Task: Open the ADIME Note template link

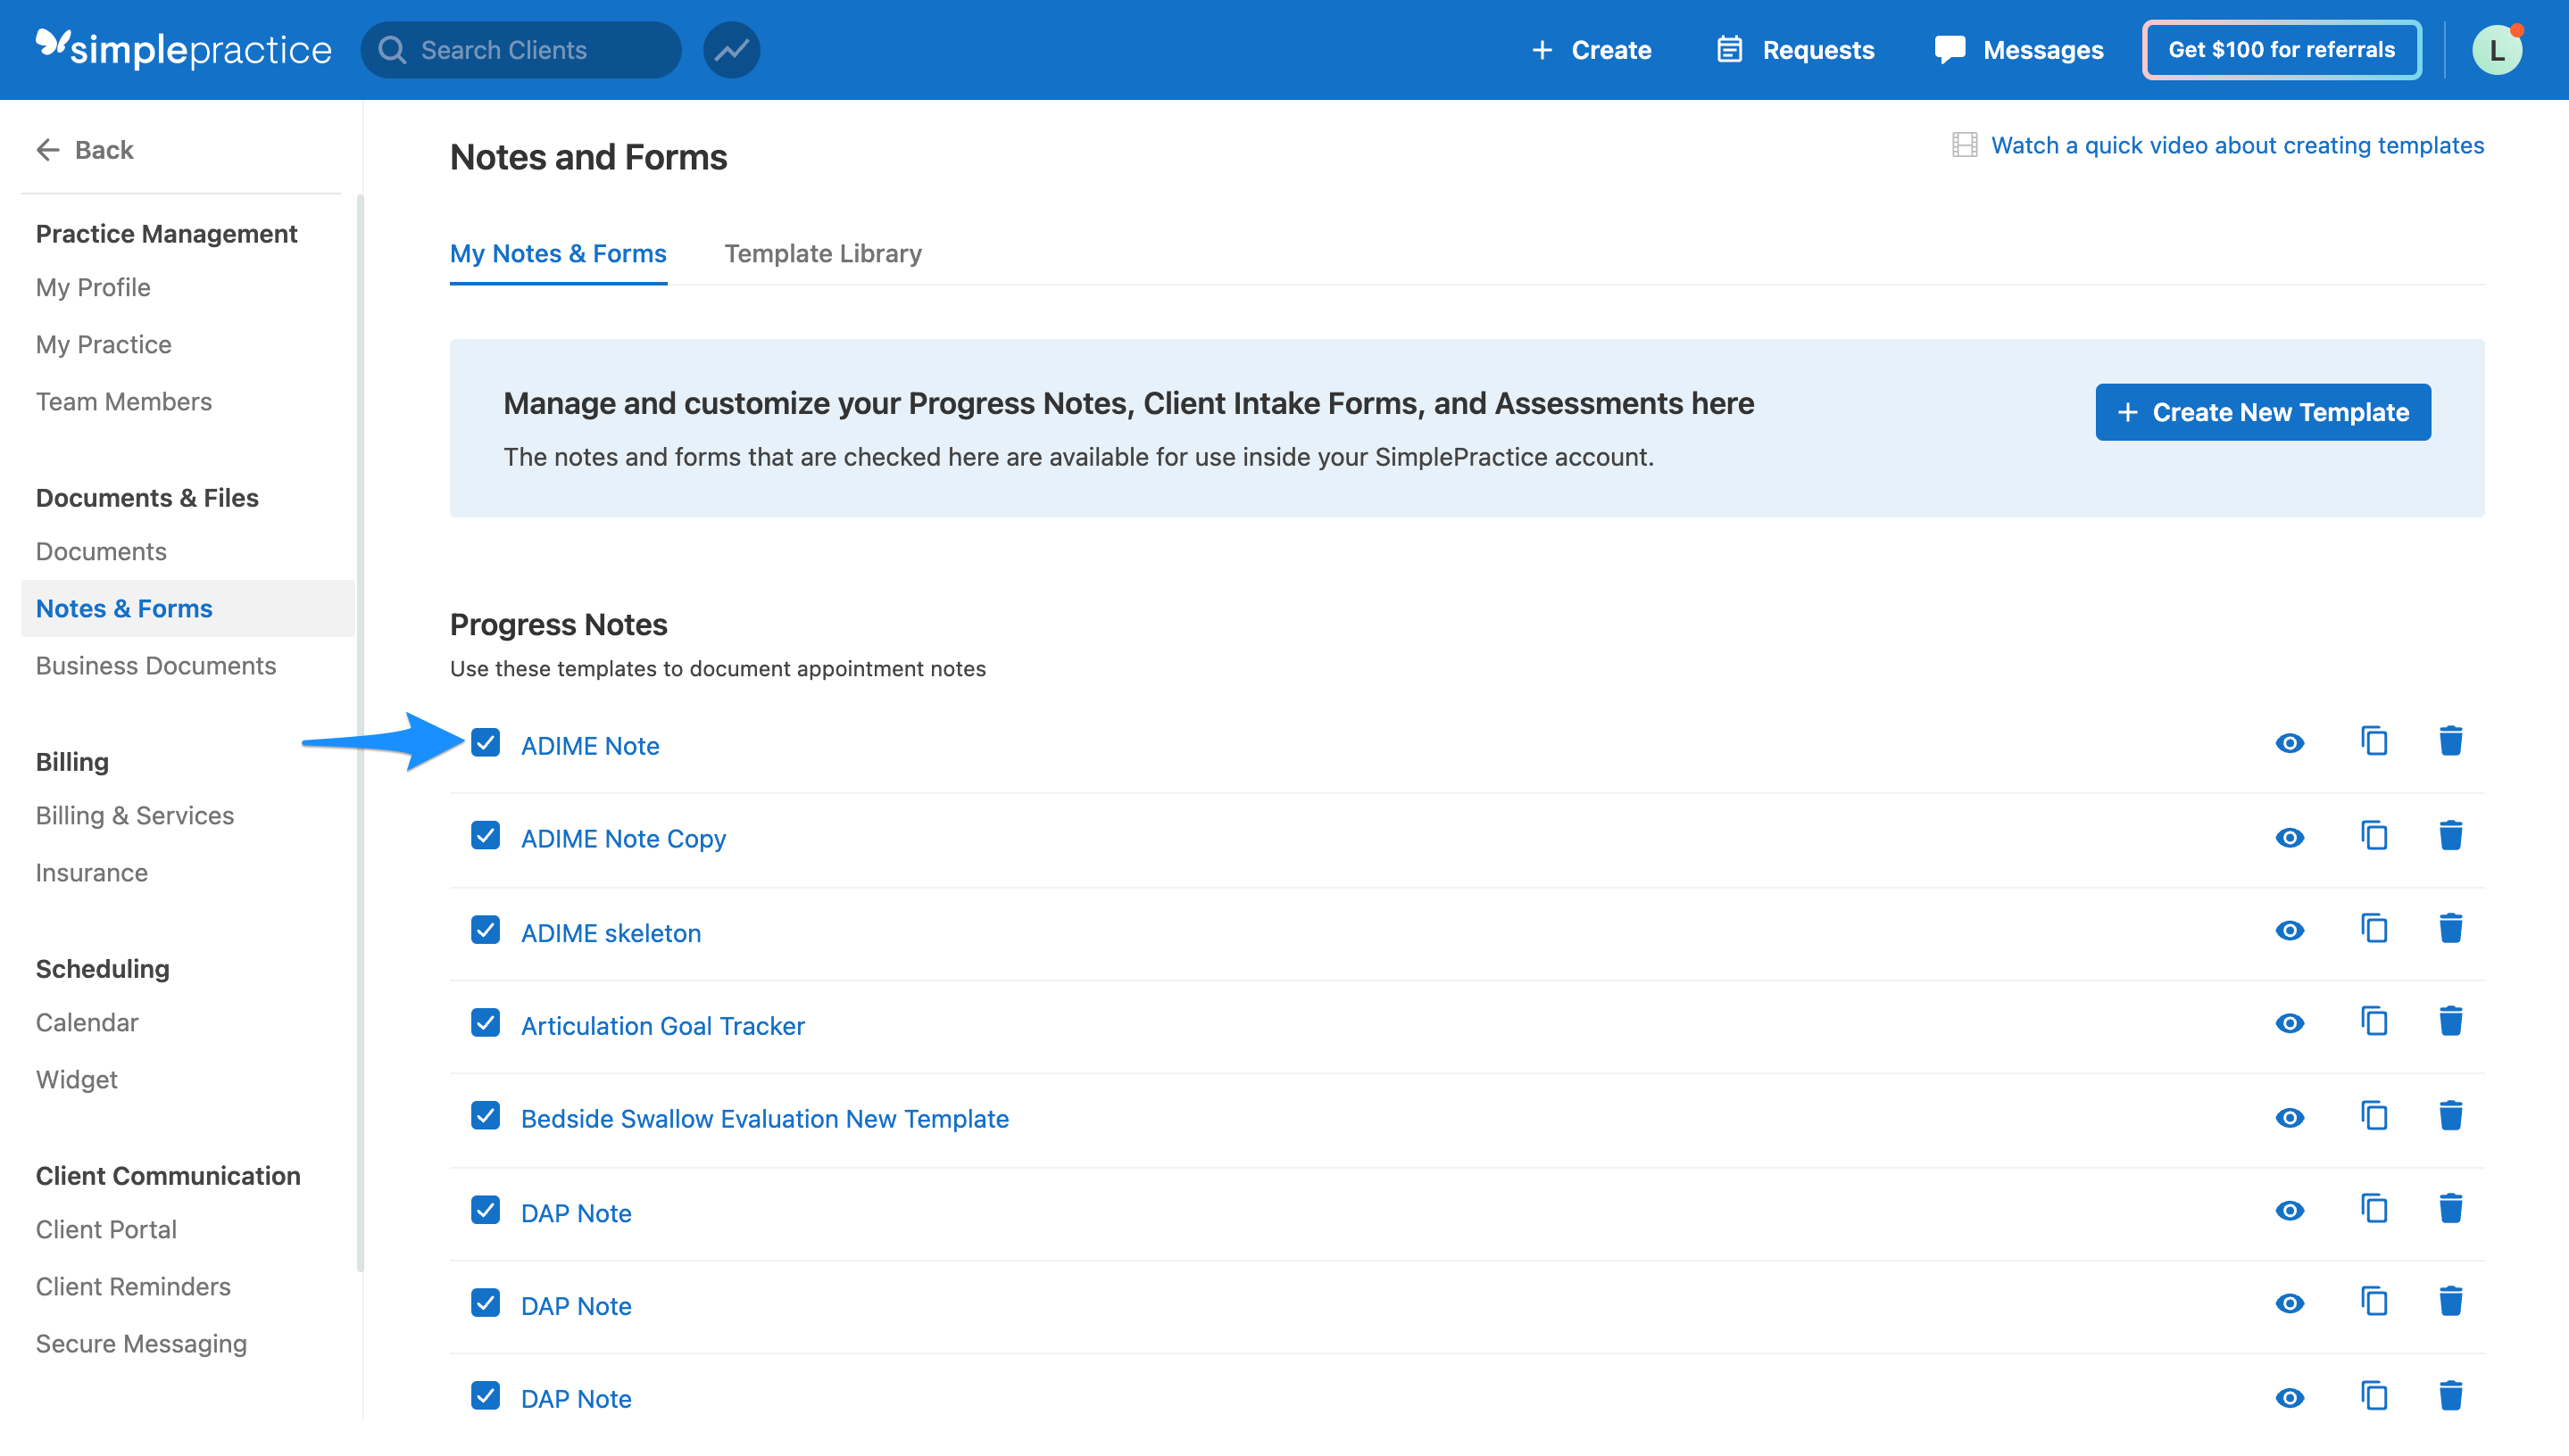Action: point(590,745)
